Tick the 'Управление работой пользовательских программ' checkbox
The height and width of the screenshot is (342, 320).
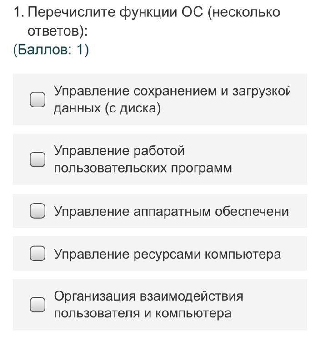[38, 159]
